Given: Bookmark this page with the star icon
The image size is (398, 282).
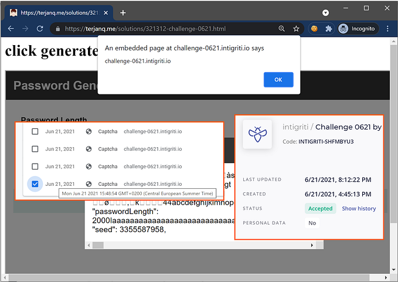Looking at the screenshot, I should click(x=296, y=29).
